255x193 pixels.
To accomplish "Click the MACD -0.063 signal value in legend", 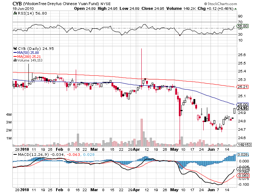I will pos(73,155).
